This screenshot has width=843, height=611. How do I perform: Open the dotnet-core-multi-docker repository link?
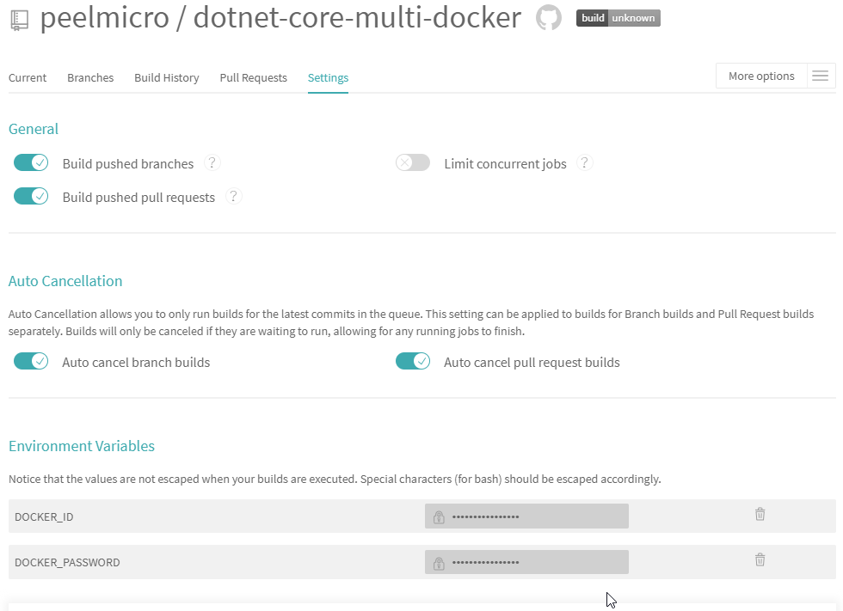(357, 18)
